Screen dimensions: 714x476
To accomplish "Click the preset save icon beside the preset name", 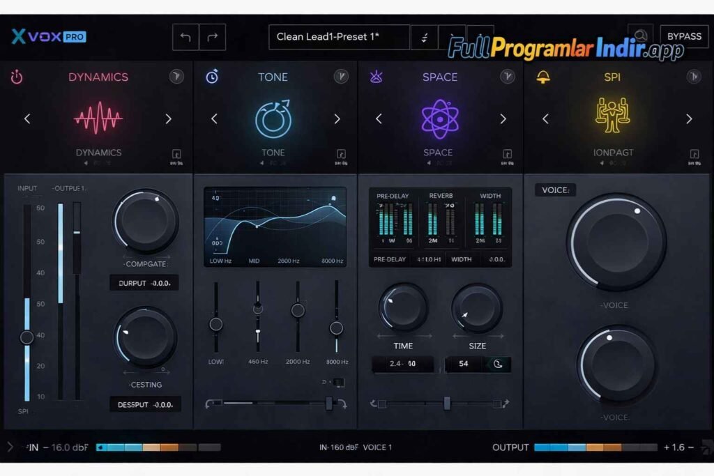I will [x=424, y=36].
